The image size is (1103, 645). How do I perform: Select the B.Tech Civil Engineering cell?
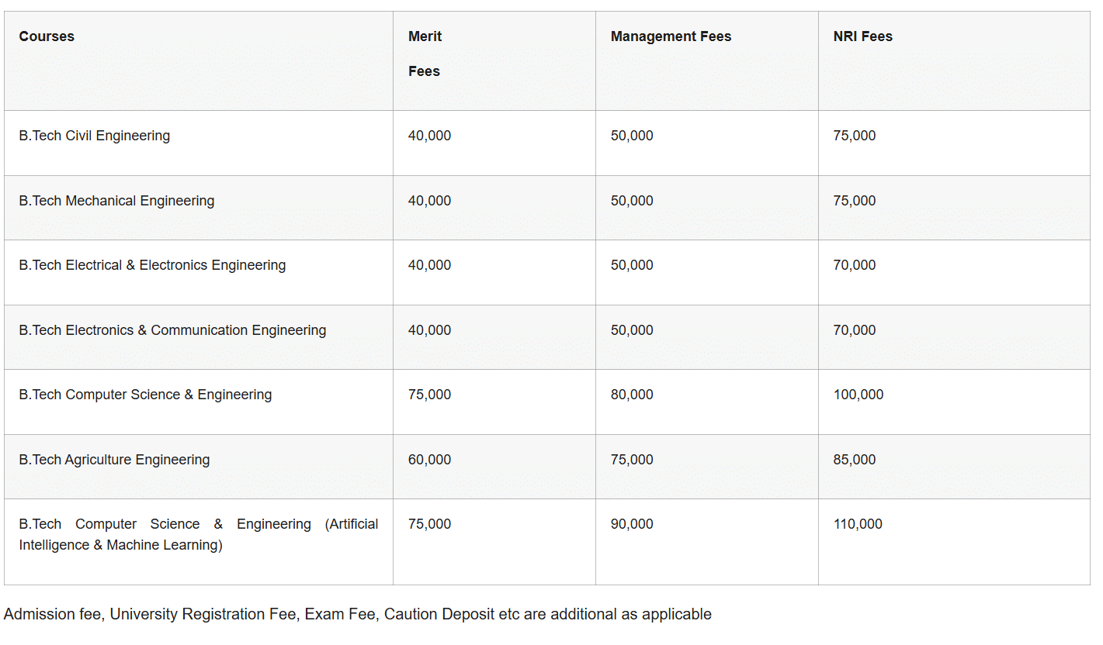click(94, 136)
